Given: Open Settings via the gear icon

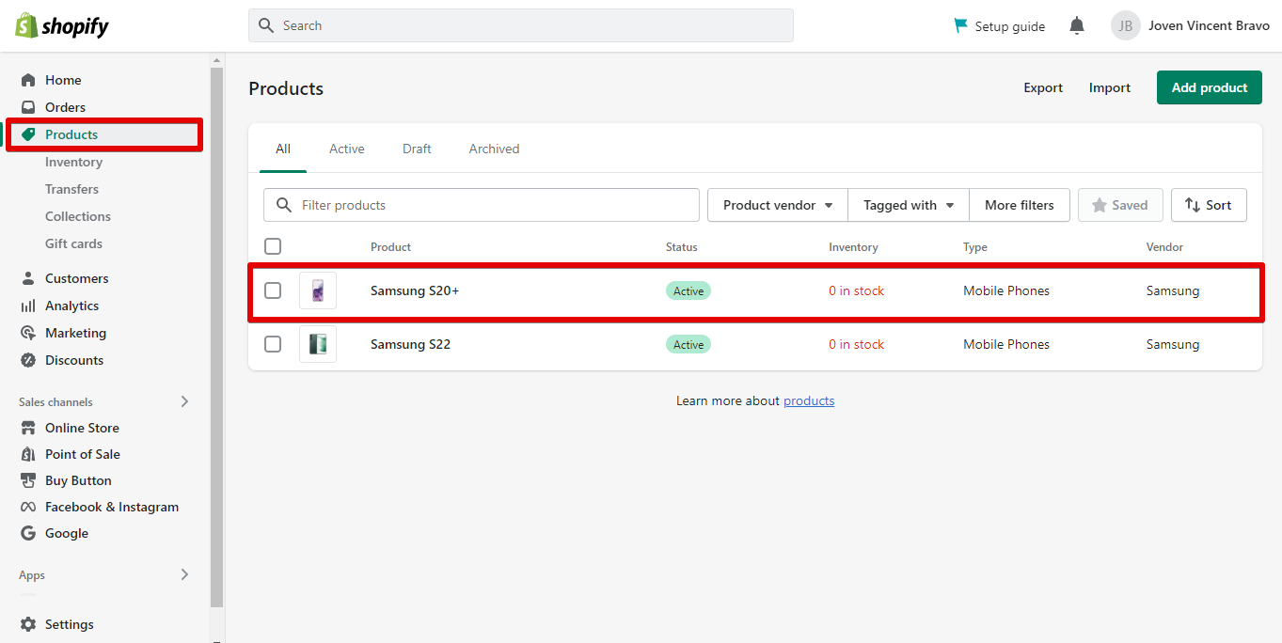Looking at the screenshot, I should tap(28, 624).
